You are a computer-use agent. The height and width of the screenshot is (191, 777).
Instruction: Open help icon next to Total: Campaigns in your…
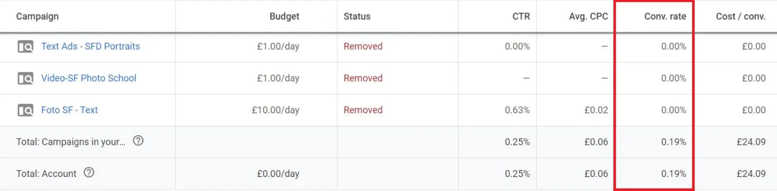138,140
